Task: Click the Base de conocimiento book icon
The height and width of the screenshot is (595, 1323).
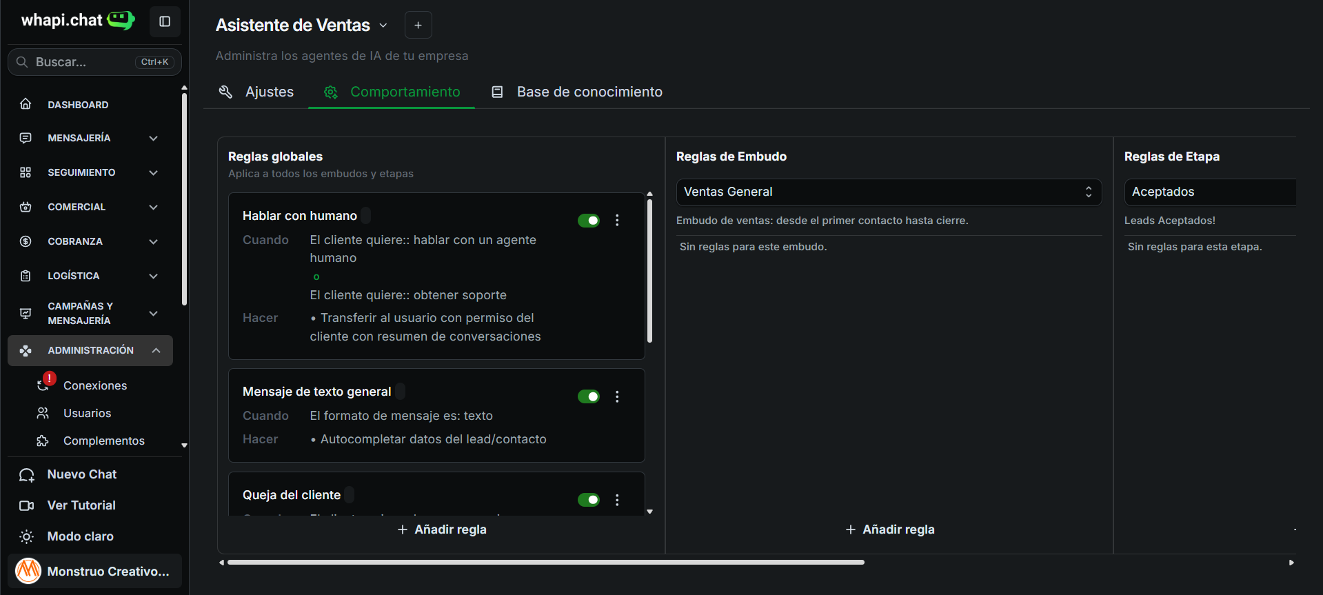Action: coord(497,92)
